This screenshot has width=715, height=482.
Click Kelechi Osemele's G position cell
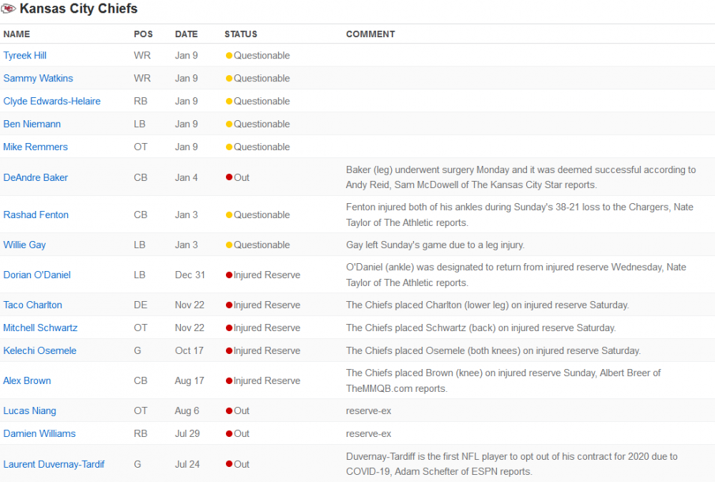tap(137, 350)
